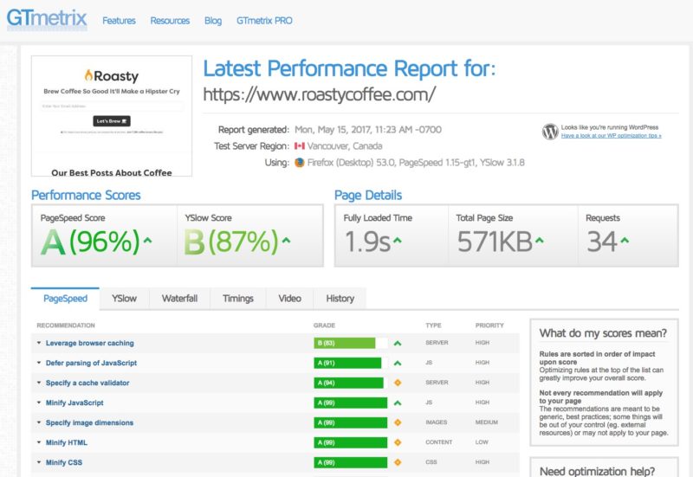Click the Canada flag icon
The width and height of the screenshot is (693, 477).
(x=300, y=145)
